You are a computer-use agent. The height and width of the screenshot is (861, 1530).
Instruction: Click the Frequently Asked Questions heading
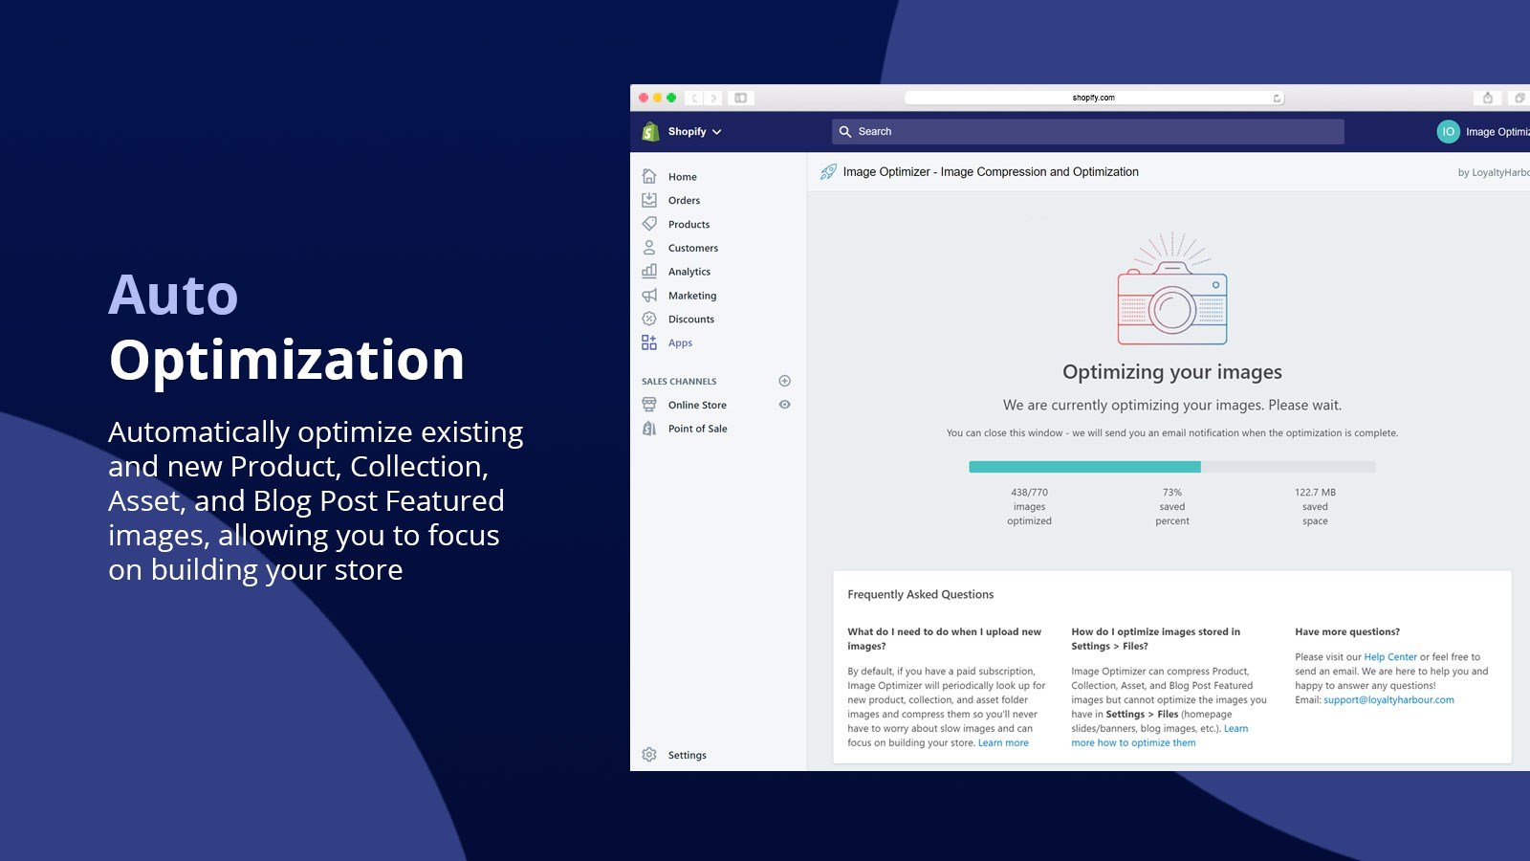[921, 595]
